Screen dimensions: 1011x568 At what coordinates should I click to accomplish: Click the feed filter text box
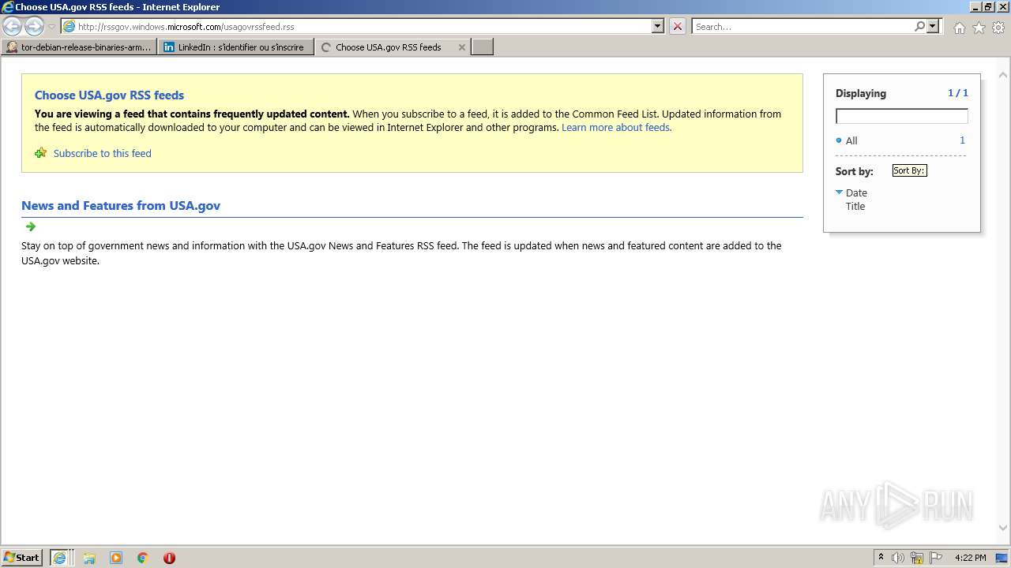[901, 116]
